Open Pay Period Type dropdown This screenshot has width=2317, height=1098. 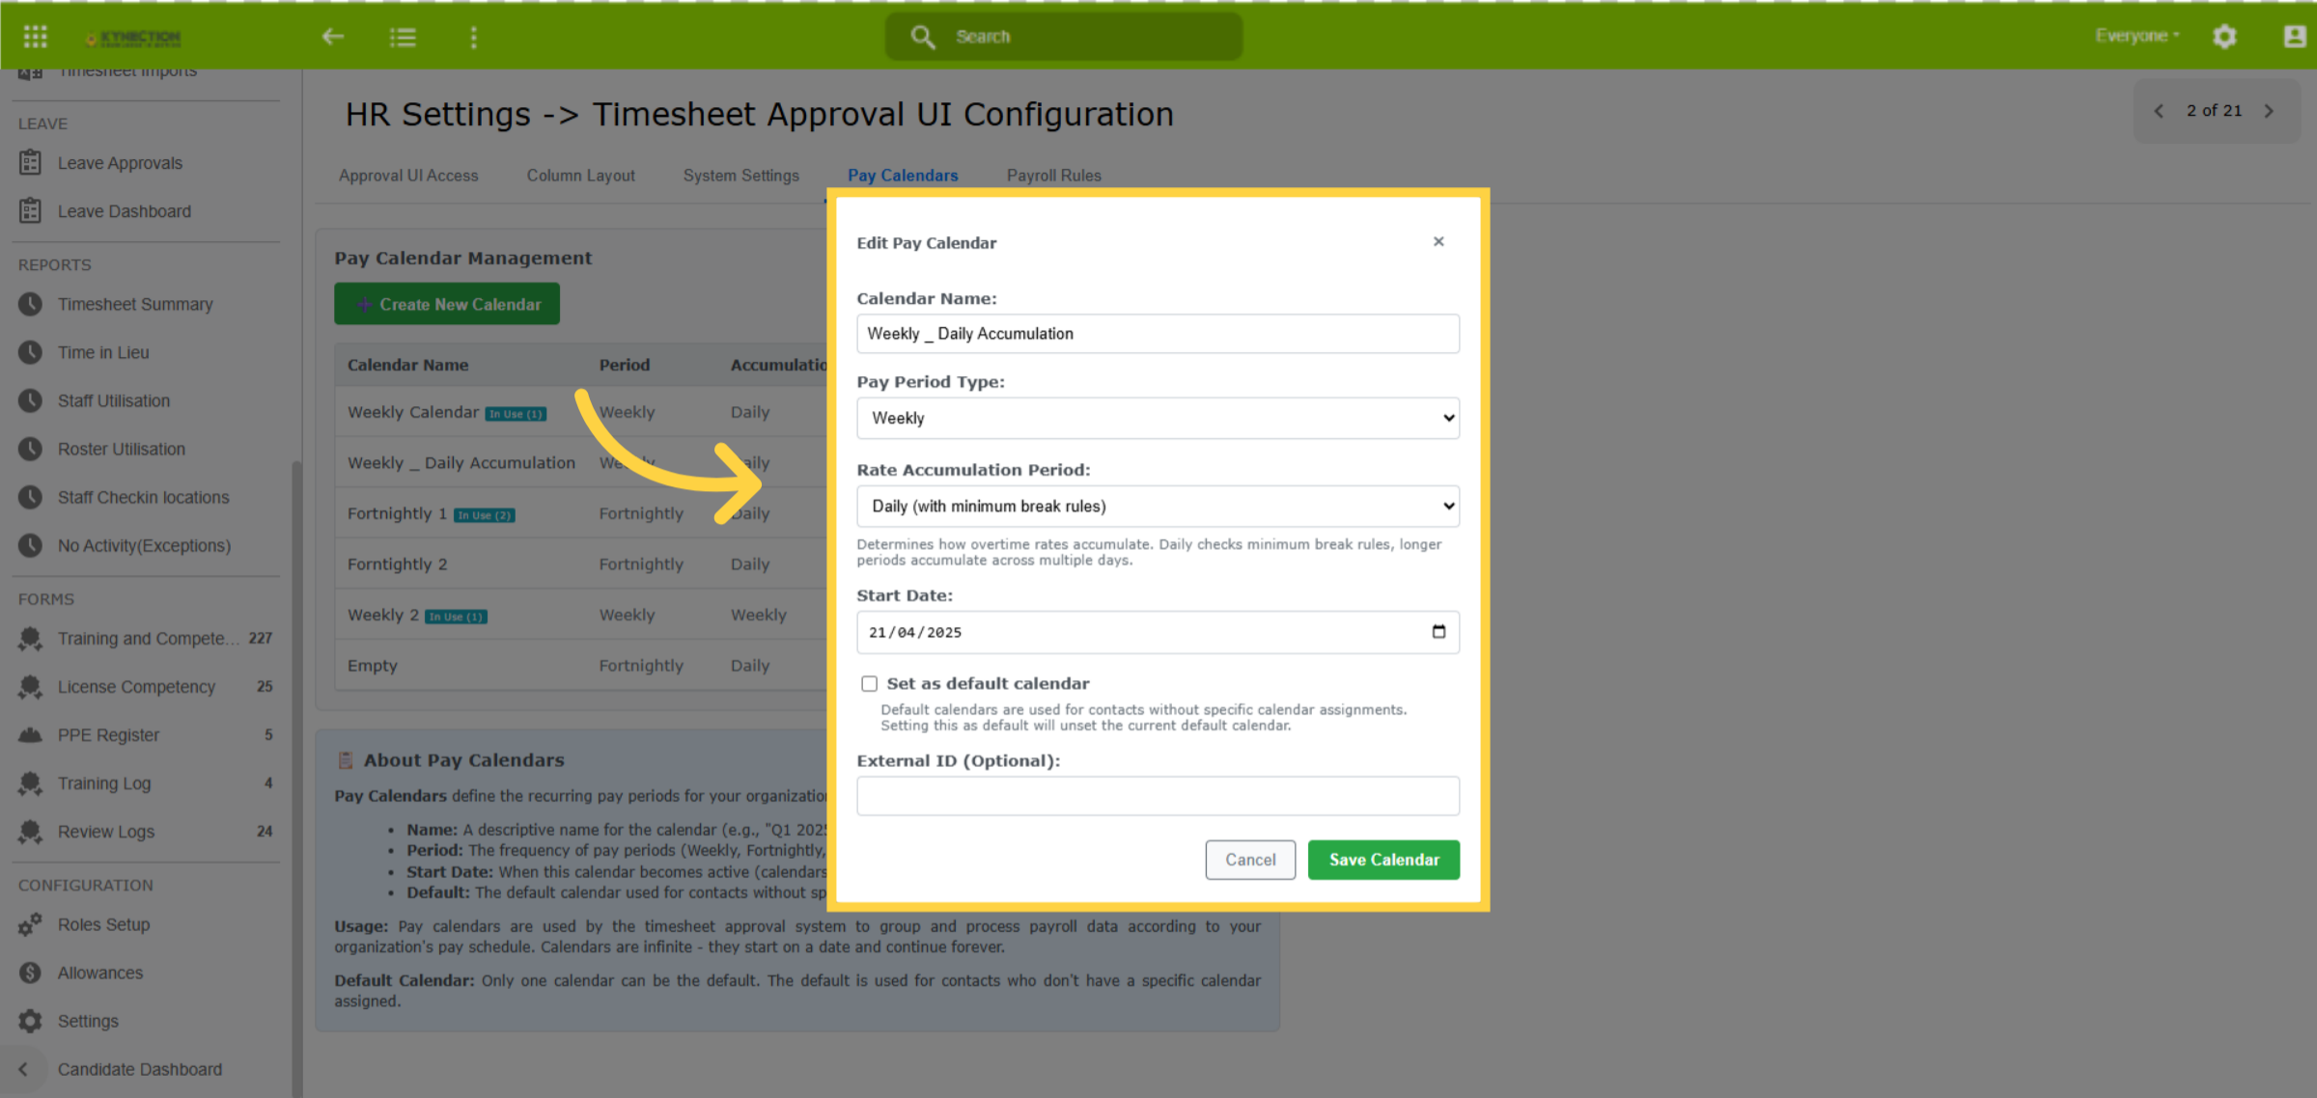click(1158, 418)
